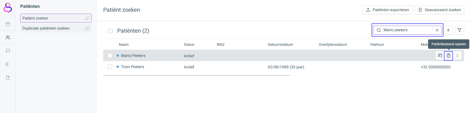471x113 pixels.
Task: Open patient card icon for Mario Peeters
Action: [x=440, y=56]
